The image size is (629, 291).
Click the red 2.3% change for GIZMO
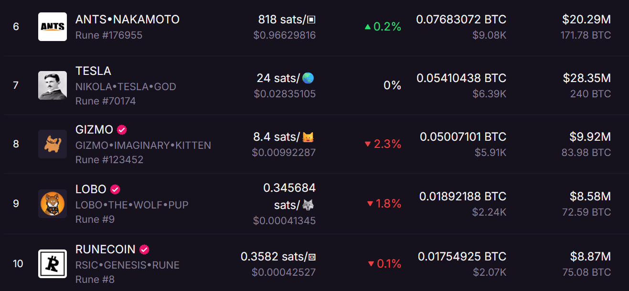(x=383, y=144)
